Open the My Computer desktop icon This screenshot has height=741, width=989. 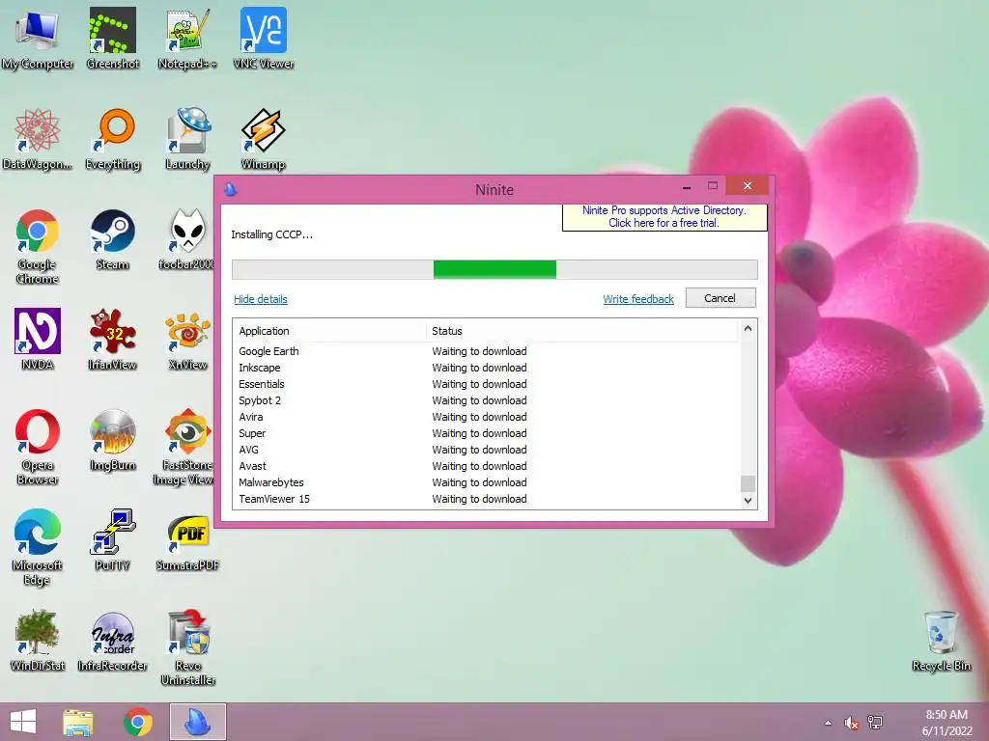[x=38, y=39]
